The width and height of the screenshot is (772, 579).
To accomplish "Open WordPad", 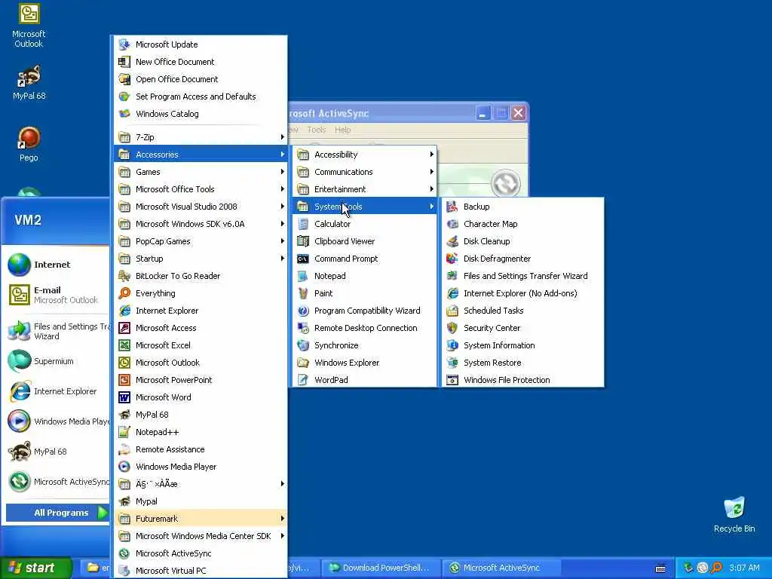I will click(x=364, y=380).
